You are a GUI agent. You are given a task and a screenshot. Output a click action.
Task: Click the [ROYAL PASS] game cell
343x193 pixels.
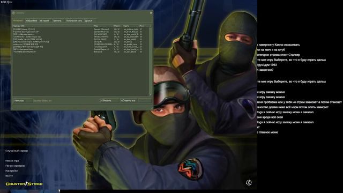(x=100, y=39)
